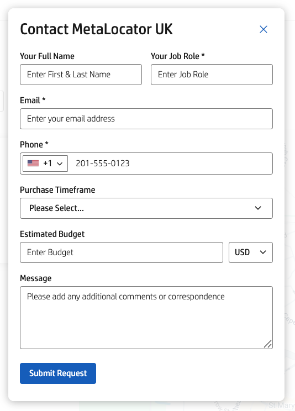Click the Your Job Role label
The height and width of the screenshot is (411, 295).
[x=175, y=56]
